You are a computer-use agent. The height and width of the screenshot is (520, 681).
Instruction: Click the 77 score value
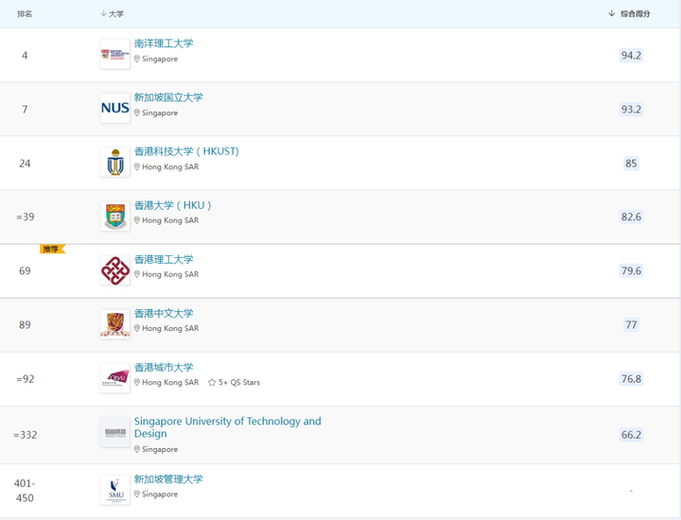point(631,324)
